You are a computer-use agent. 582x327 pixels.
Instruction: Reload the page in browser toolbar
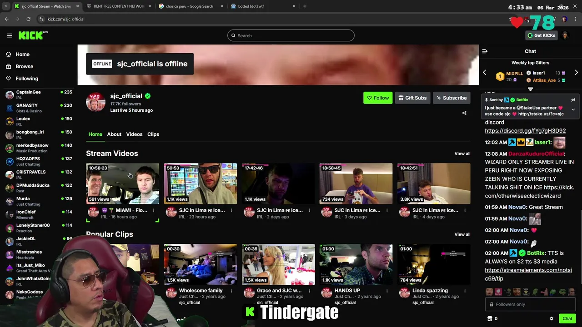[x=28, y=19]
